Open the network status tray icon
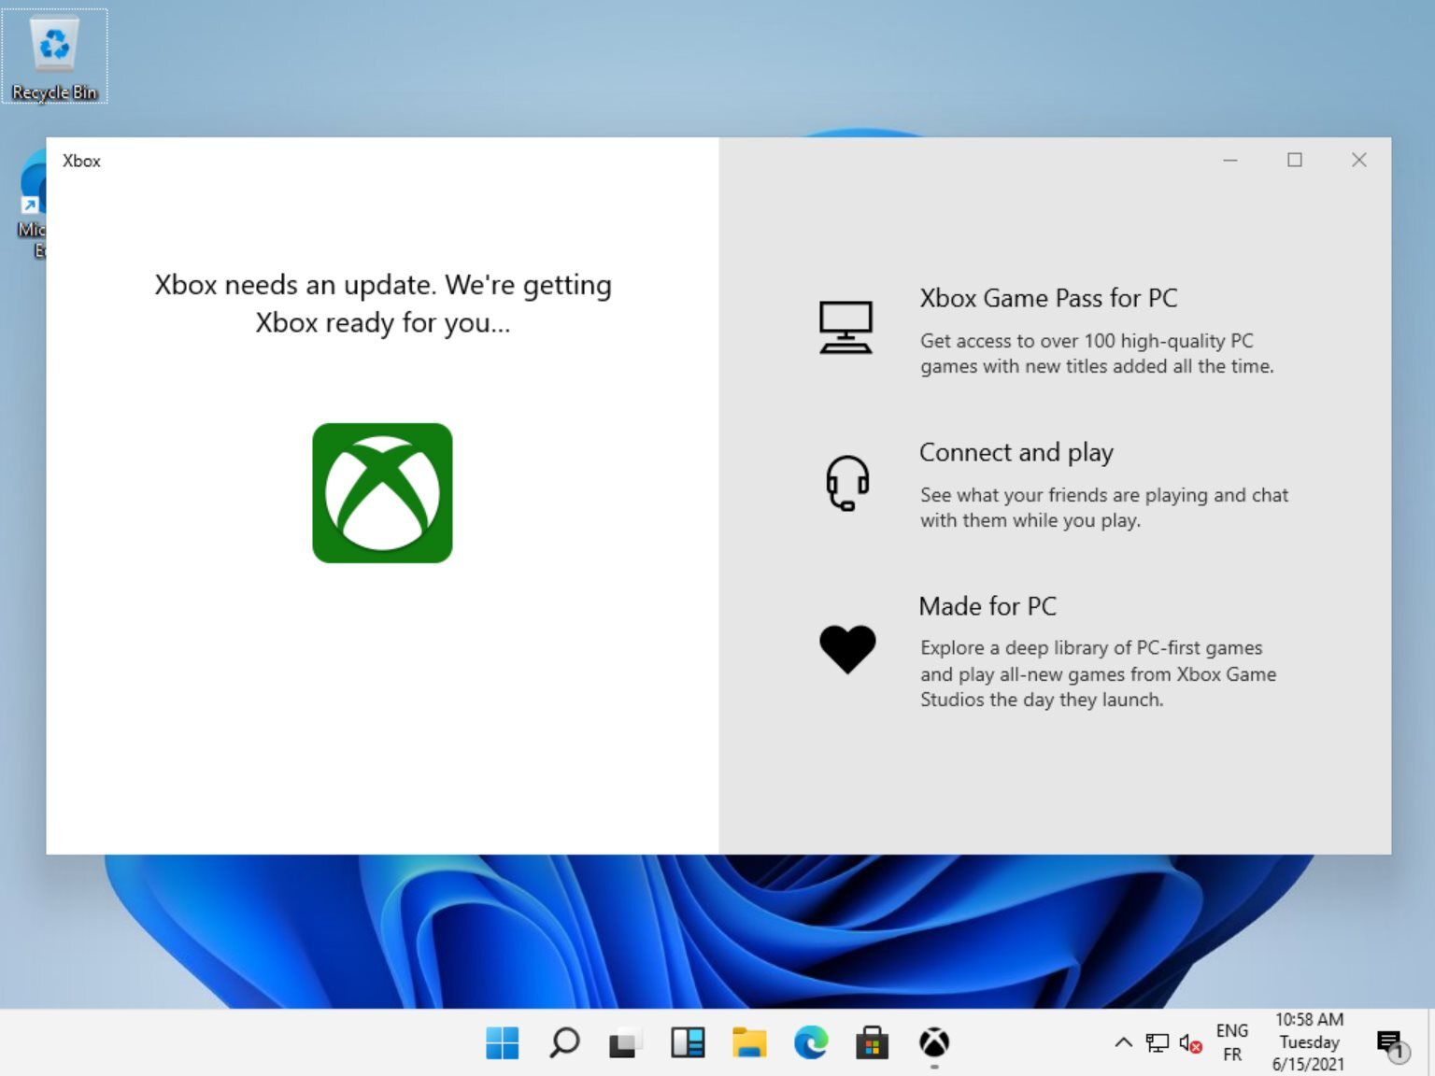The height and width of the screenshot is (1076, 1435). (1158, 1042)
